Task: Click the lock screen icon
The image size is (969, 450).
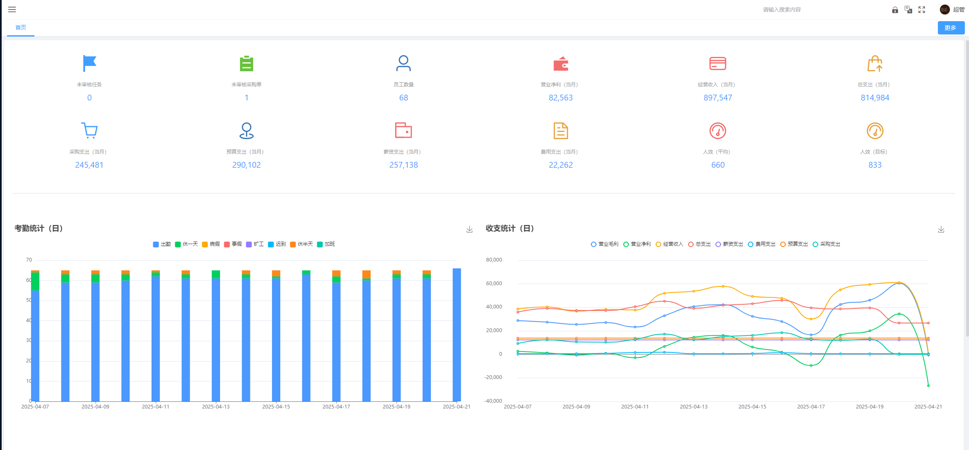Action: [895, 10]
